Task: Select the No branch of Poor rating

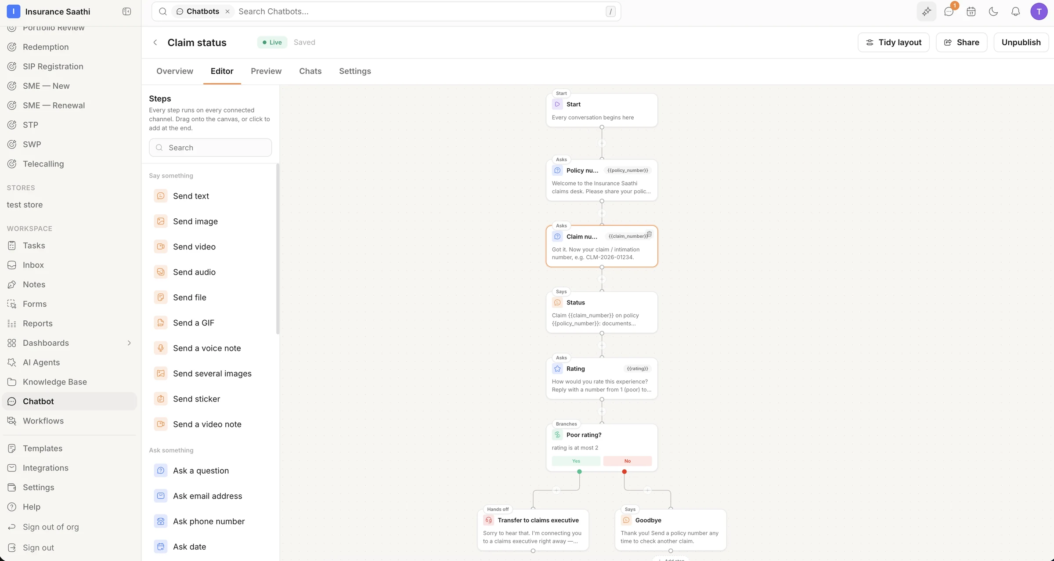Action: [627, 461]
